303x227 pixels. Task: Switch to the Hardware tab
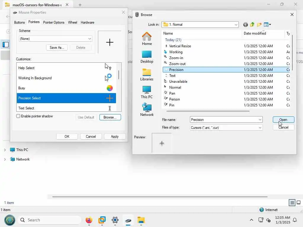[87, 22]
